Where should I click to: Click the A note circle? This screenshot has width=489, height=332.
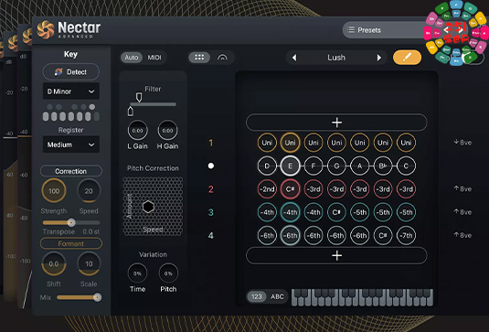click(x=359, y=166)
